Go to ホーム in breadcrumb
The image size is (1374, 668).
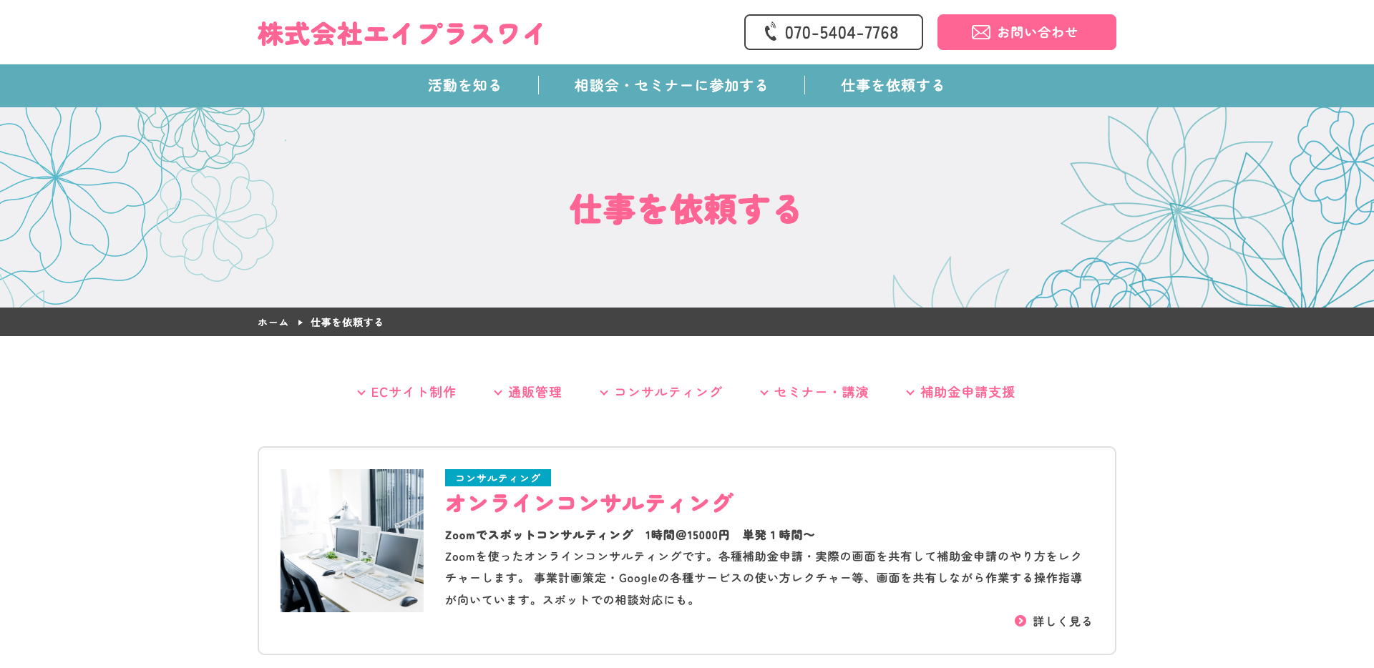click(273, 323)
